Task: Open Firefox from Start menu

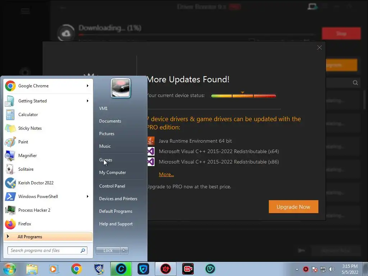Action: pos(48,224)
